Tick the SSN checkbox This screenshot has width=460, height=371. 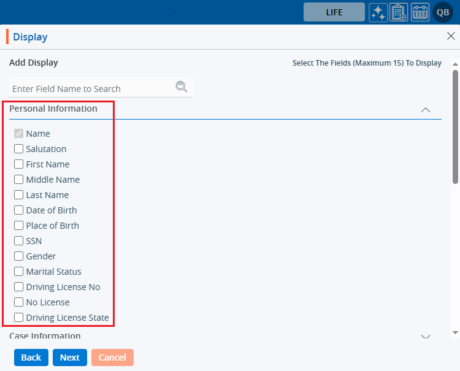19,241
